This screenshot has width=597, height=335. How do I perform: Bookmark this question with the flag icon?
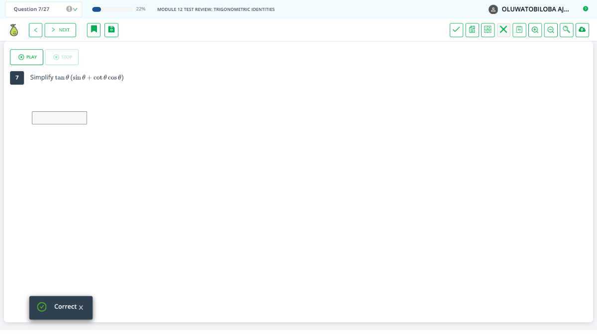(x=94, y=30)
